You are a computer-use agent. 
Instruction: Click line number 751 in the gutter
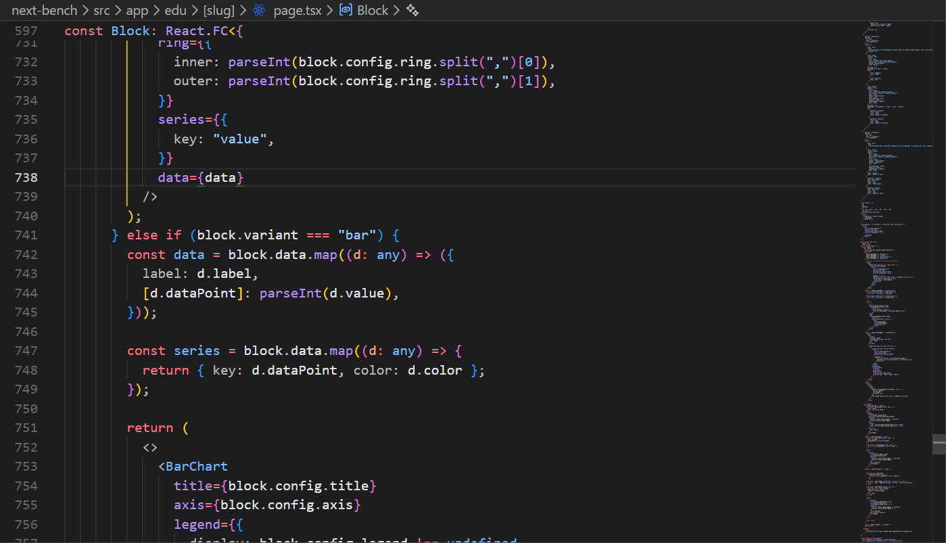[x=26, y=428]
